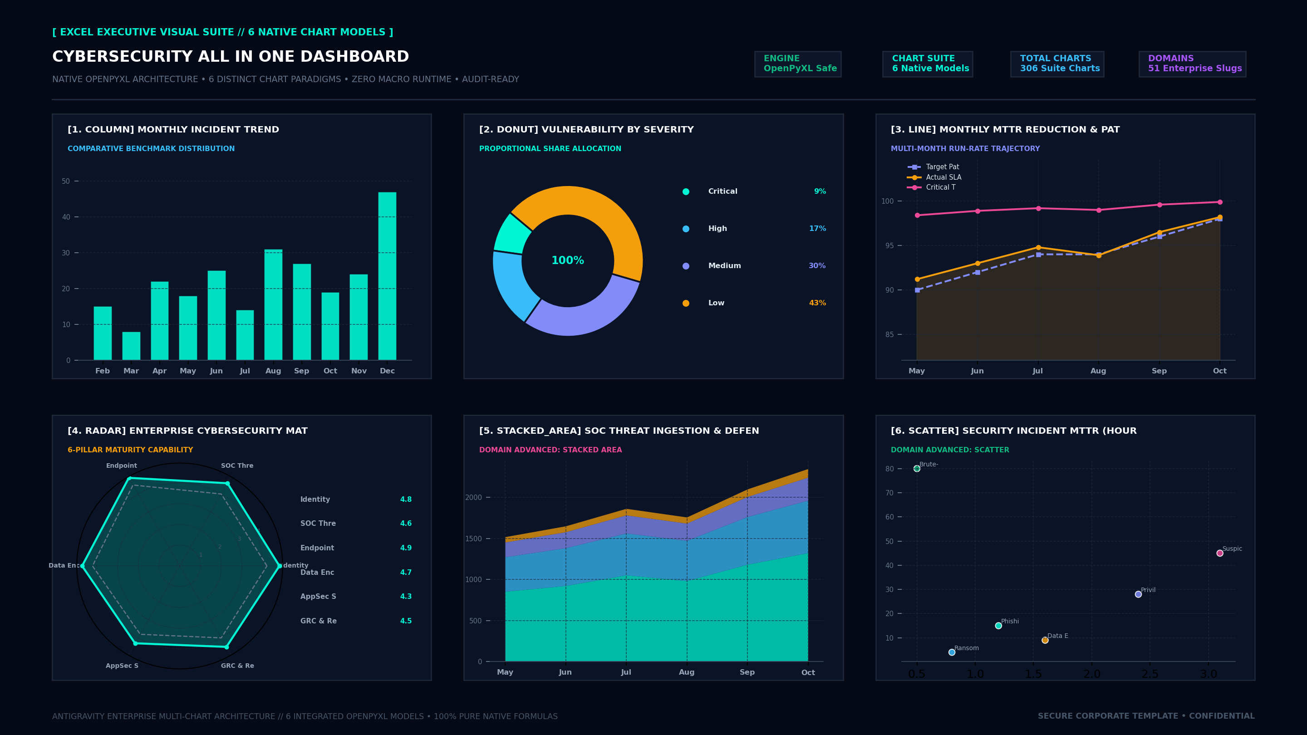Click the Endpoint radar vertex point
Viewport: 1307px width, 735px height.
129,478
